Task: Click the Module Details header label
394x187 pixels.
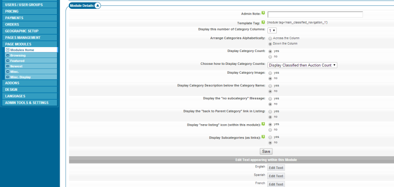Action: 82,5
